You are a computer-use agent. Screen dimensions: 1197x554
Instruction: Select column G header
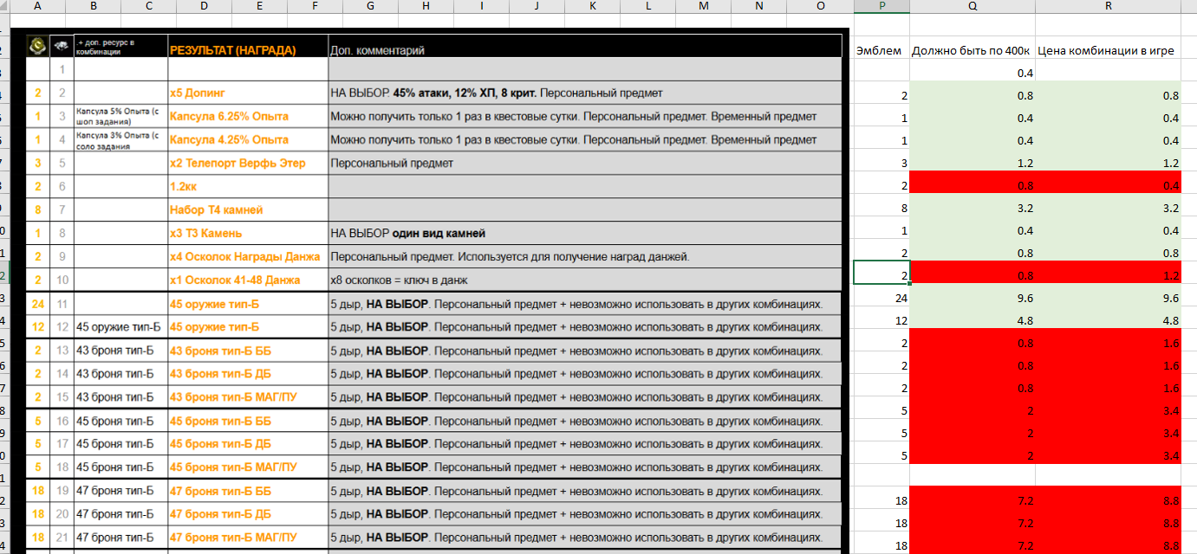(x=370, y=7)
